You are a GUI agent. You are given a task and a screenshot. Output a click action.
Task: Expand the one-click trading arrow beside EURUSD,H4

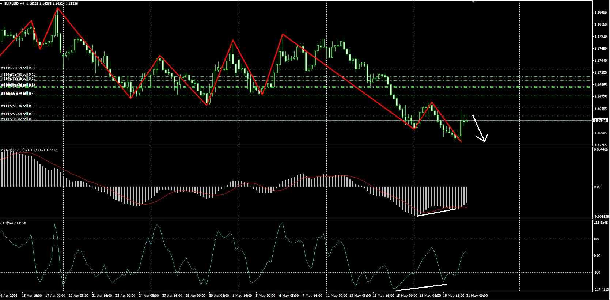(2, 3)
